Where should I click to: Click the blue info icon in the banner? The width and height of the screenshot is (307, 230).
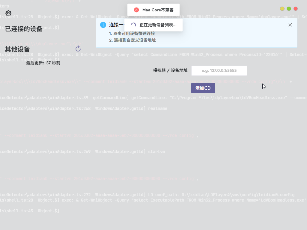point(103,25)
